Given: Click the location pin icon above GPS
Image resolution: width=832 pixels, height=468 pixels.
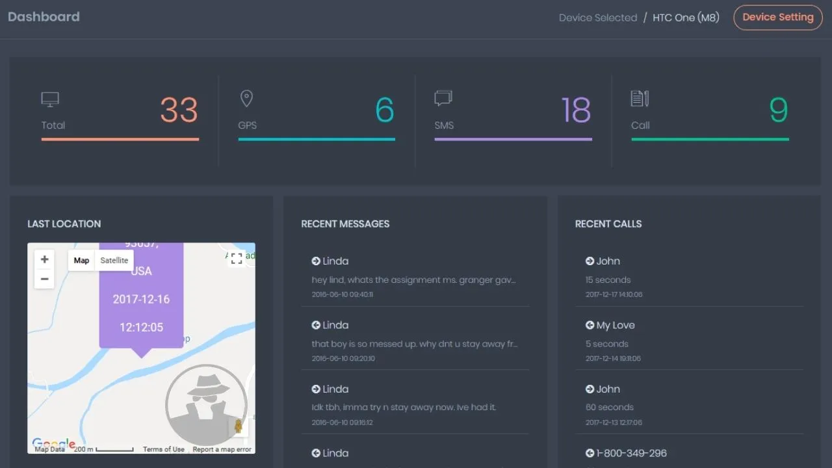Looking at the screenshot, I should pos(246,99).
